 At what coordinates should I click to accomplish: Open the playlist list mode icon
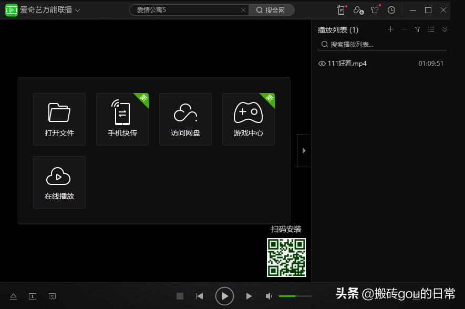pos(431,29)
